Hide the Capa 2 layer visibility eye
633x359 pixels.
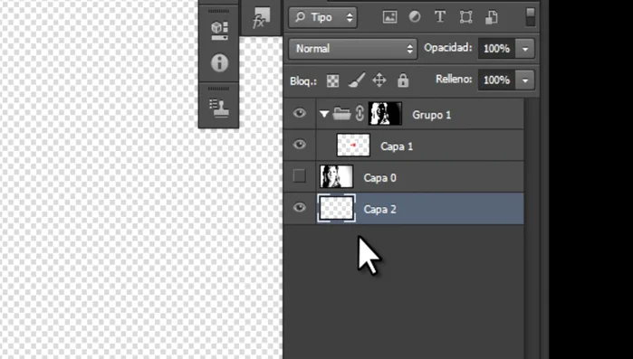point(299,207)
